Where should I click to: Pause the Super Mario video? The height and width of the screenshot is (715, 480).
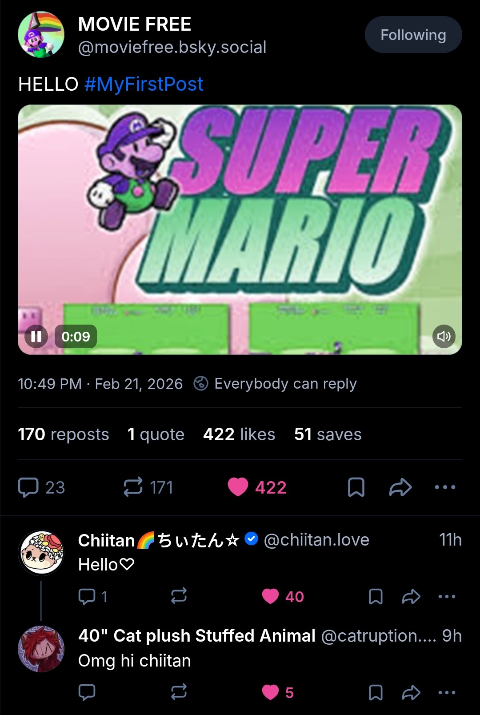[x=36, y=336]
